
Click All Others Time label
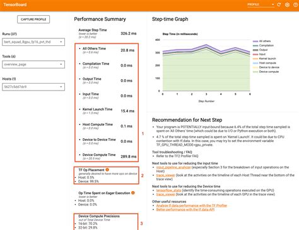pos(94,48)
